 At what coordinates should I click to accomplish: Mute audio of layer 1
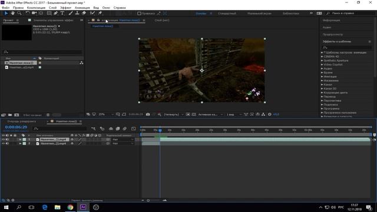(x=7, y=140)
